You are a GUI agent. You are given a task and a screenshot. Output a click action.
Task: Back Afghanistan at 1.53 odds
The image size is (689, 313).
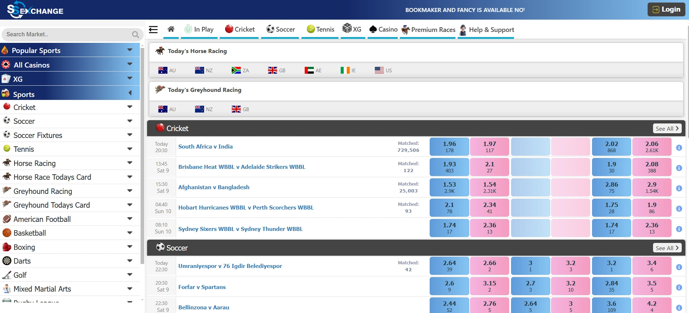click(x=449, y=187)
